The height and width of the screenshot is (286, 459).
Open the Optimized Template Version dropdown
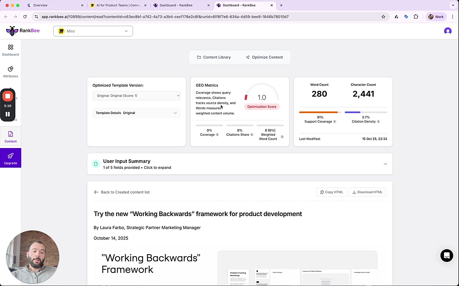point(136,96)
